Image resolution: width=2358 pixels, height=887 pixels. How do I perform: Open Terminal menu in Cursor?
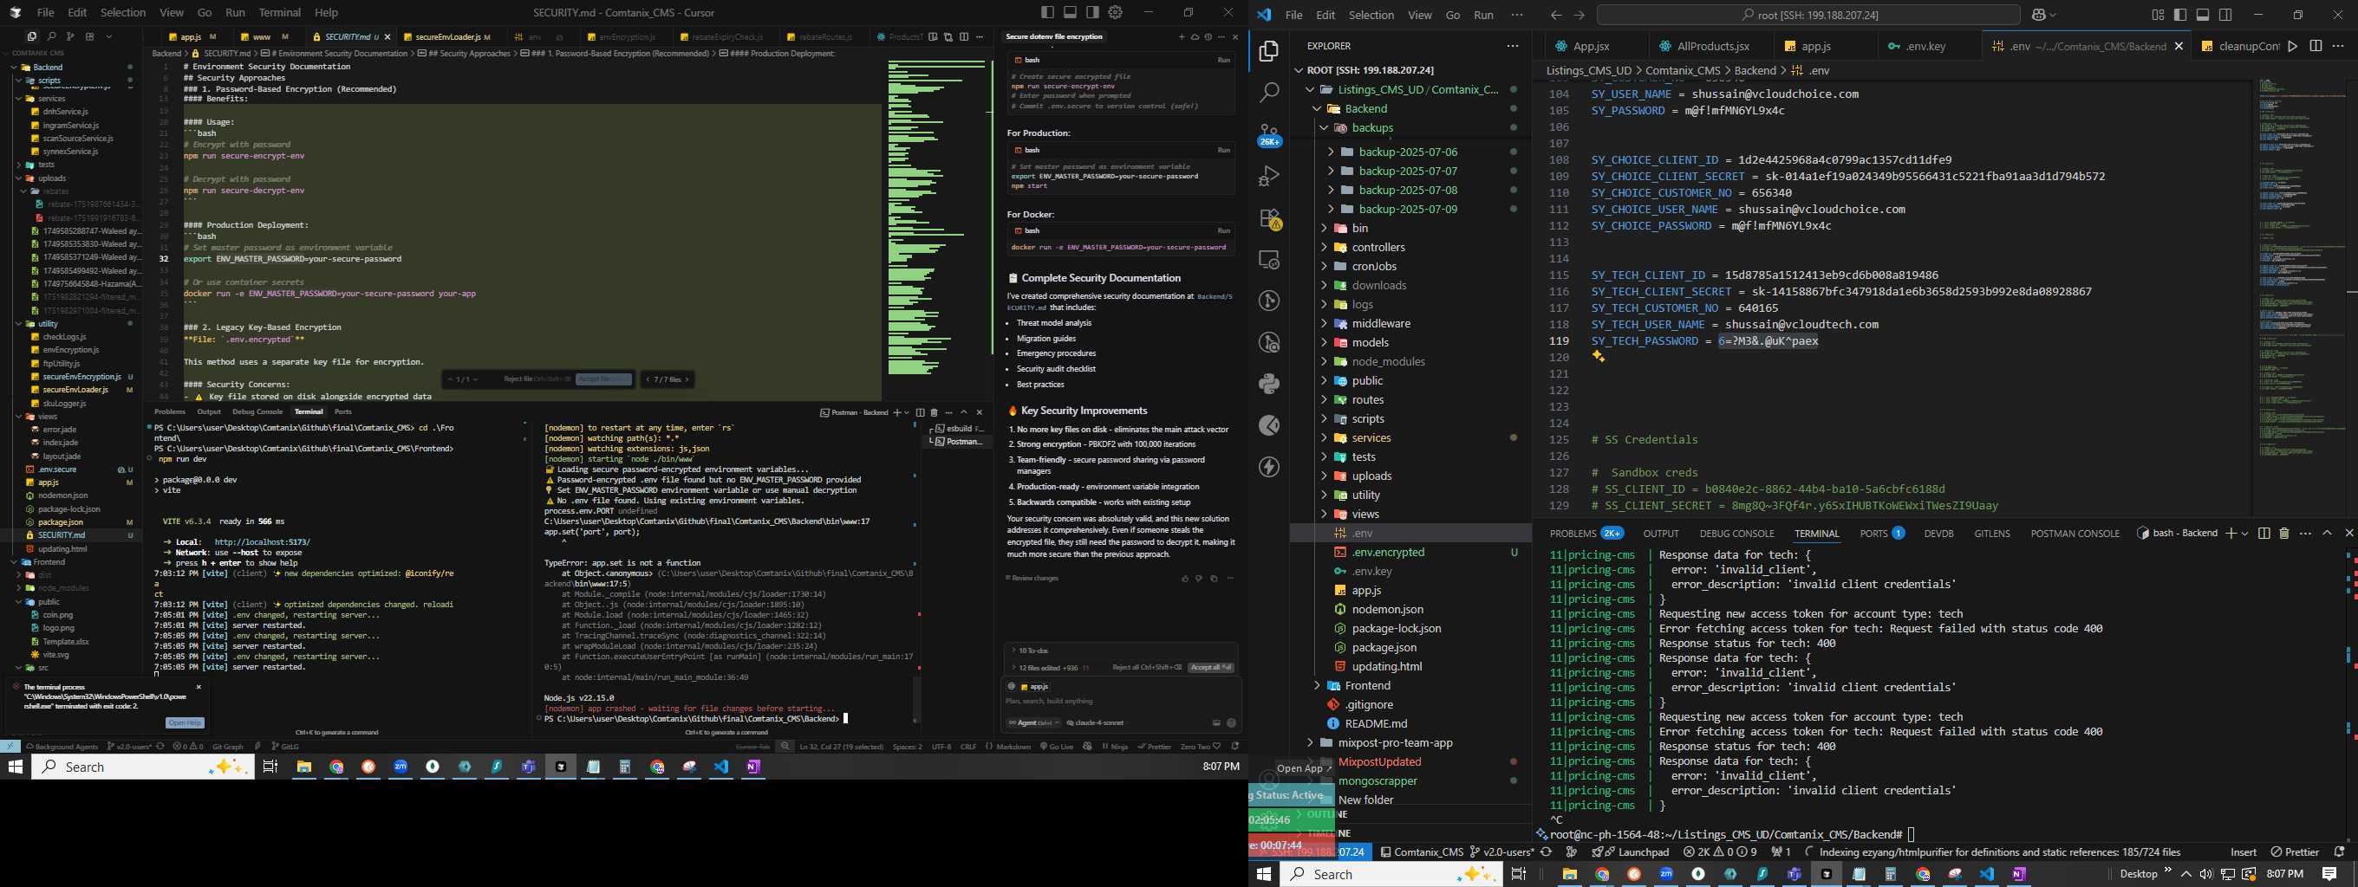coord(279,12)
